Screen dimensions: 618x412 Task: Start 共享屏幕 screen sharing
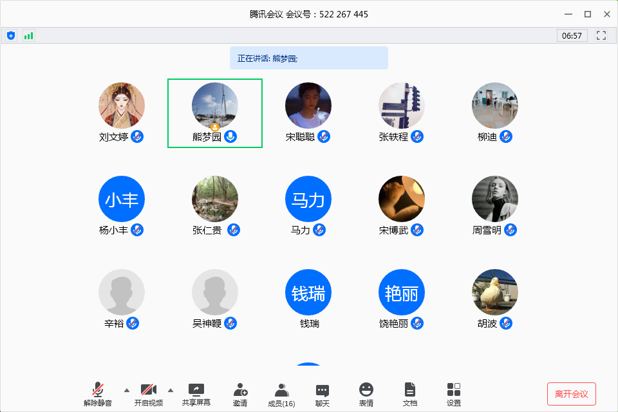(x=196, y=394)
